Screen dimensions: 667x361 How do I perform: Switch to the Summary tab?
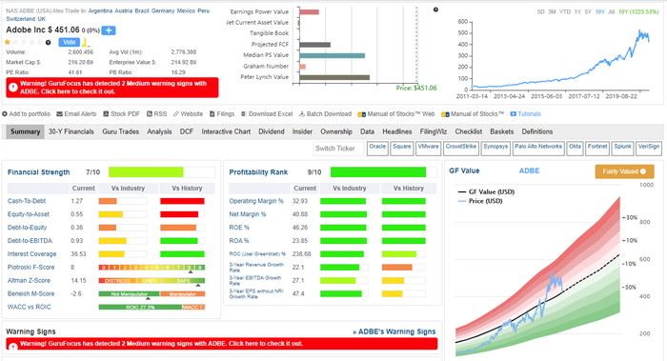(x=25, y=131)
